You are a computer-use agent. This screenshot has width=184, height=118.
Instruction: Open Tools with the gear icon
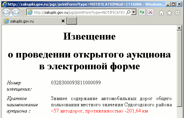(x=177, y=13)
